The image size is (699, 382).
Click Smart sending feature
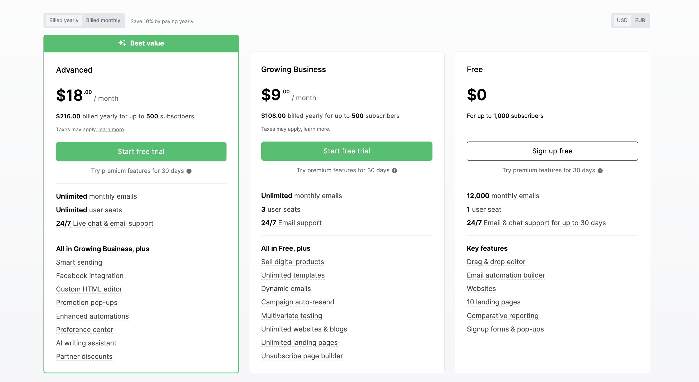tap(79, 262)
